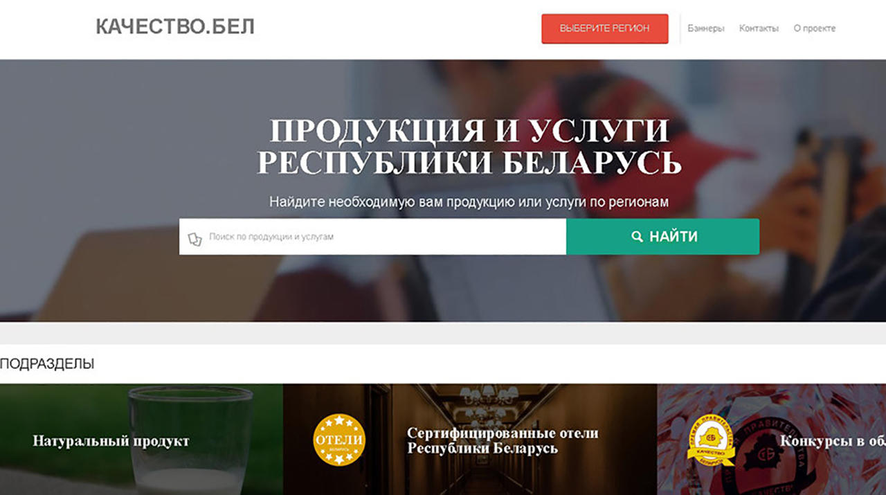Click the subtitle about finding products by region
This screenshot has height=495, width=886.
coord(469,202)
